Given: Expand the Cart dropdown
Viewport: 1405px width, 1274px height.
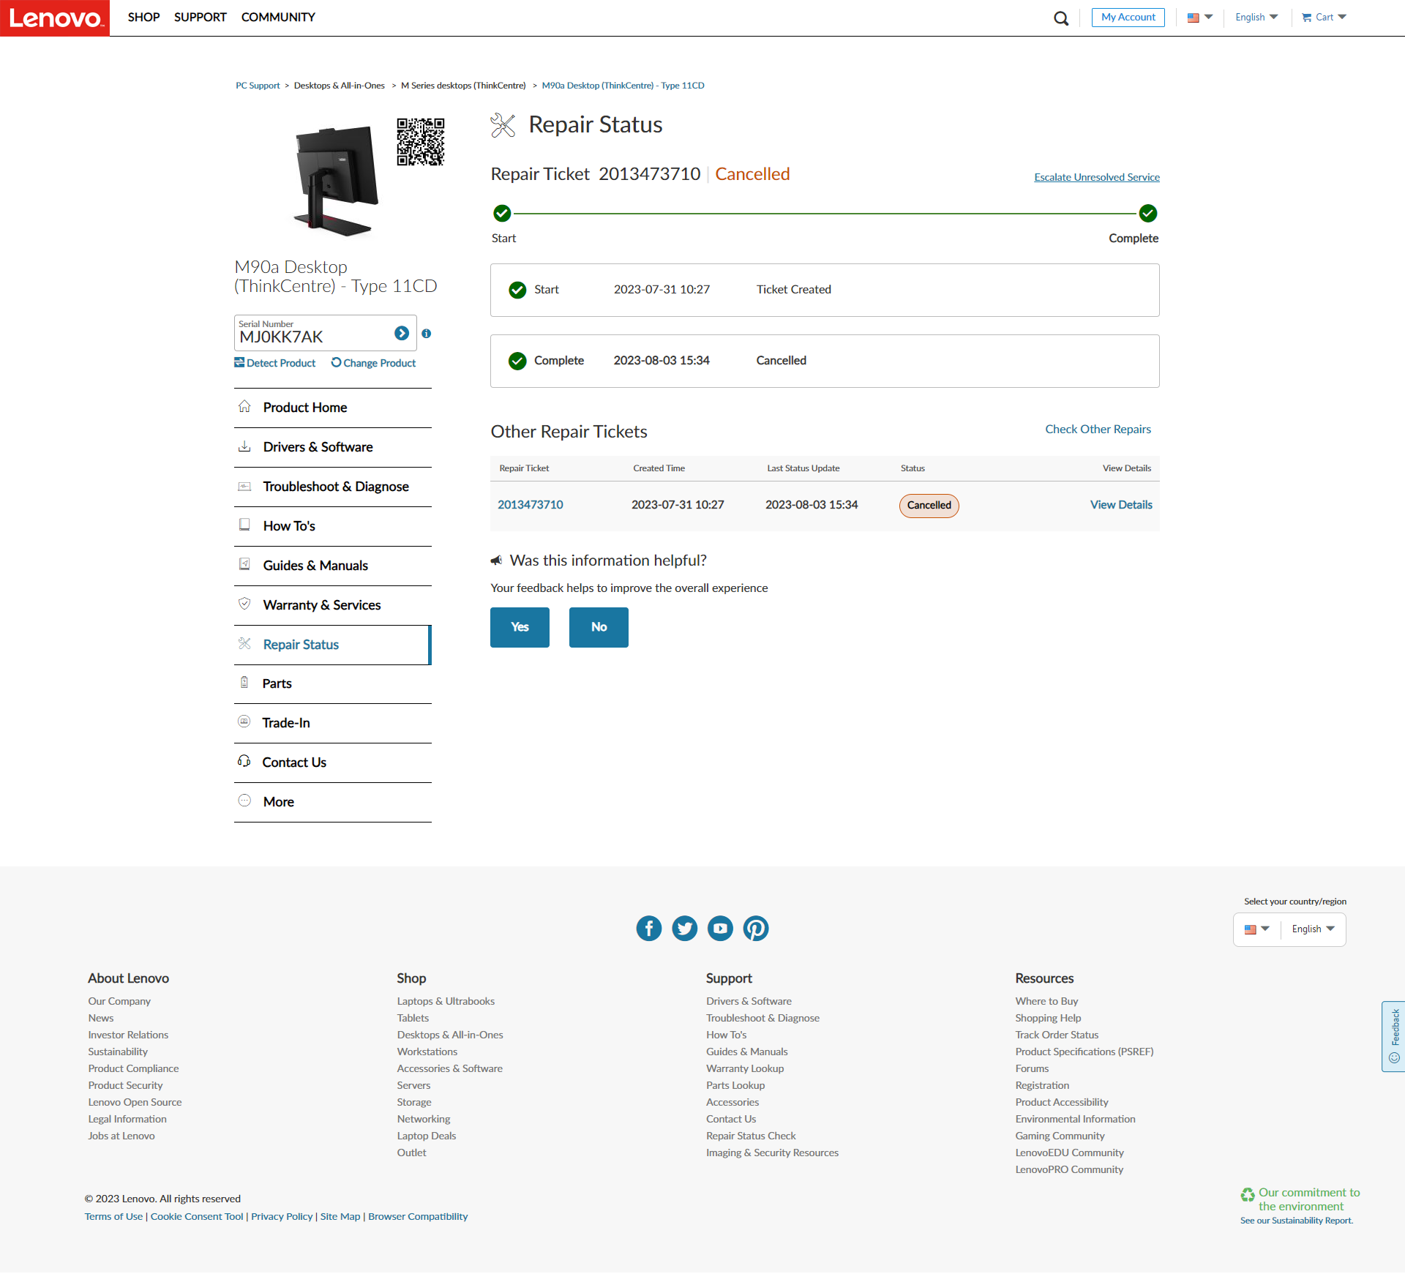Looking at the screenshot, I should (x=1324, y=17).
